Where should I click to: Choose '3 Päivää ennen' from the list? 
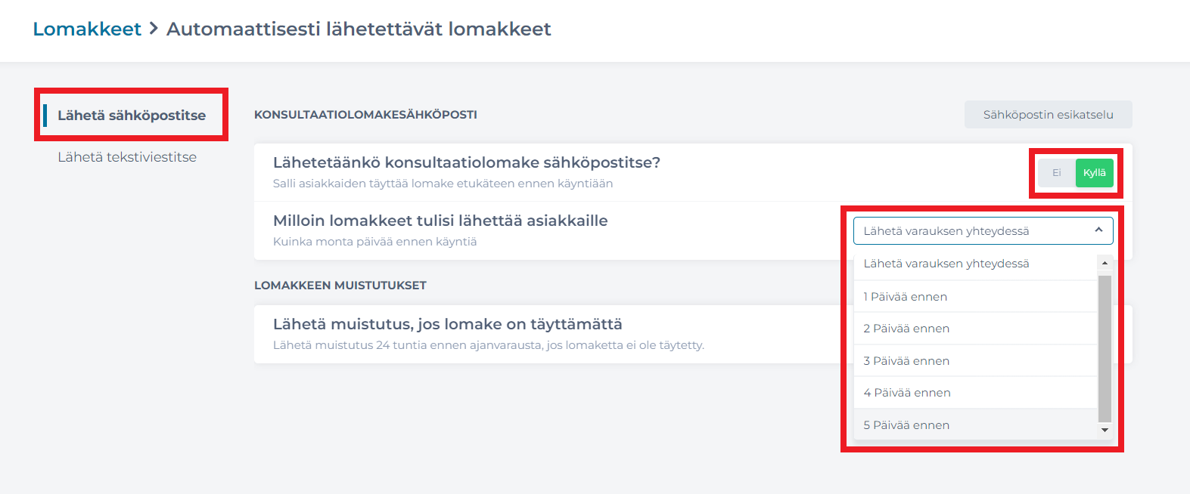(x=906, y=360)
